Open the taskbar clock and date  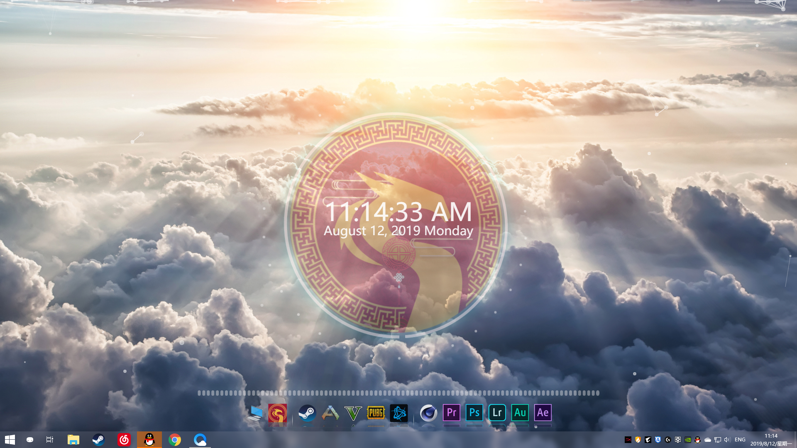[x=771, y=440]
